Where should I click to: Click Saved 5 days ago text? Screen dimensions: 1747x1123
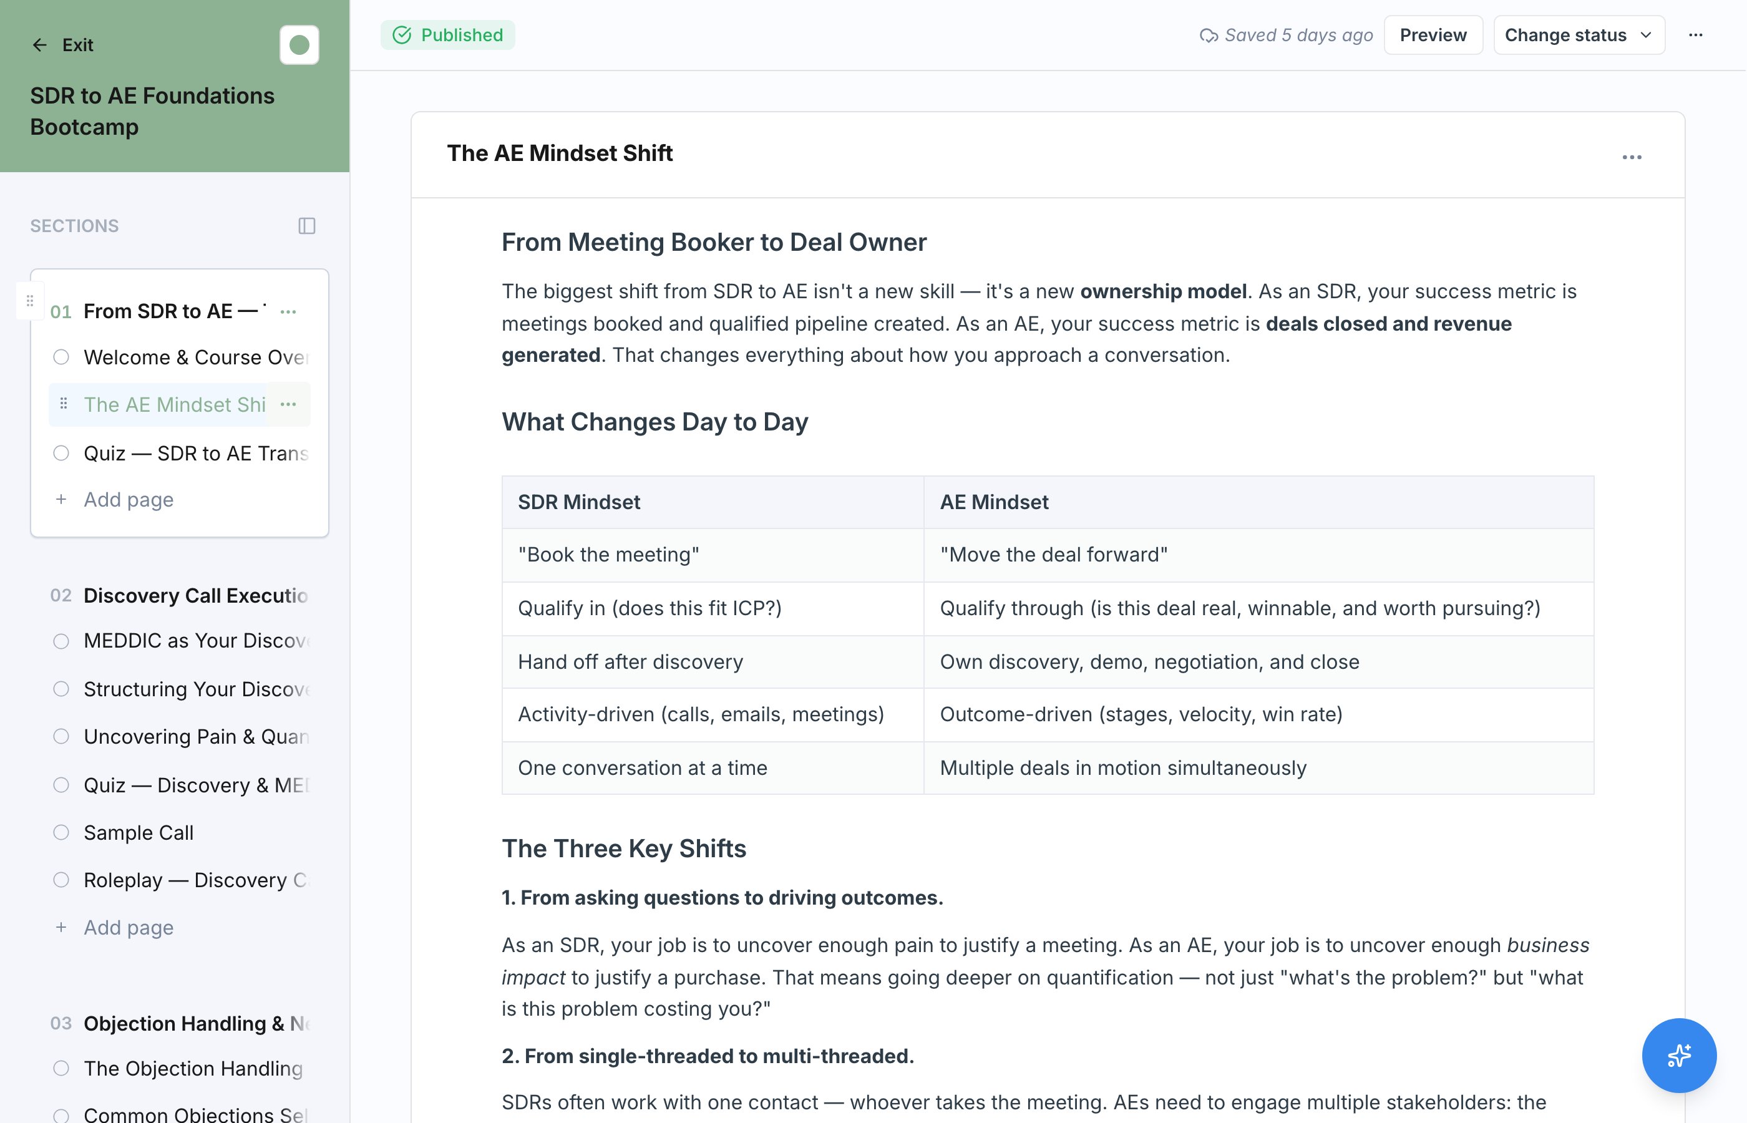point(1298,35)
